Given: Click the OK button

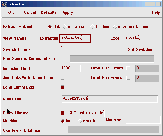Looking at the screenshot, I should (x=11, y=12).
